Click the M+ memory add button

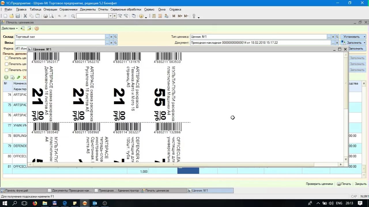point(180,16)
